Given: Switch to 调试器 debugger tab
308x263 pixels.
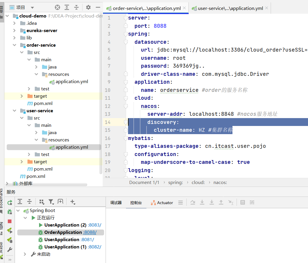Looking at the screenshot, I should pyautogui.click(x=116, y=203).
